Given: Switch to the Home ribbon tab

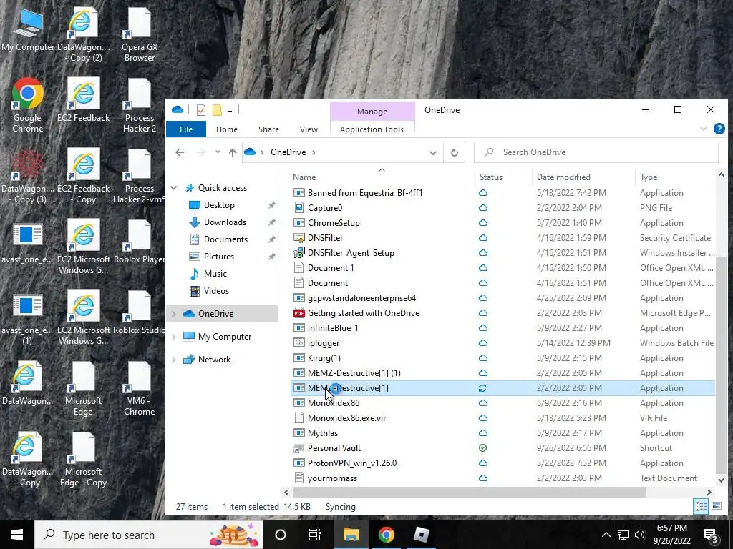Looking at the screenshot, I should click(x=227, y=129).
